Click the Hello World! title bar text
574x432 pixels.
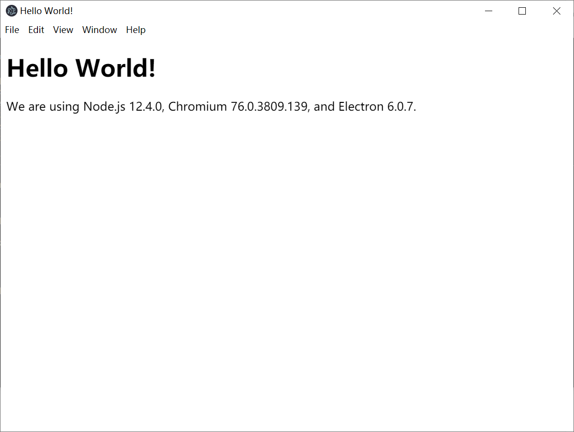click(47, 11)
